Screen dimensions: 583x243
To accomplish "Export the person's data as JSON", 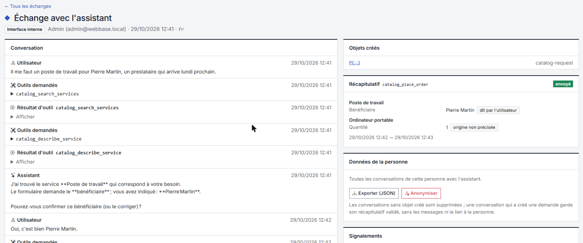I will coord(374,193).
